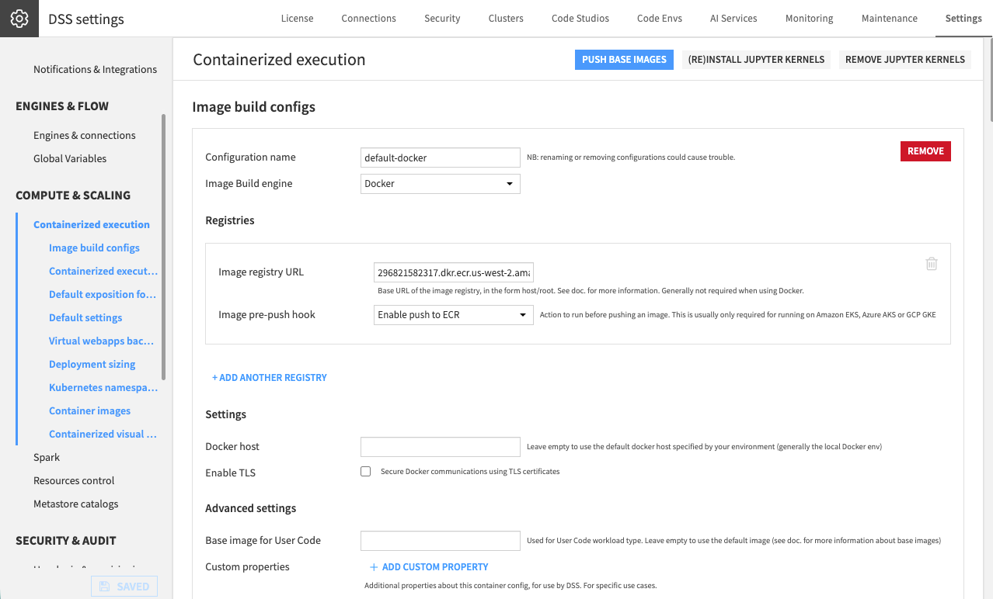Viewport: 993px width, 599px height.
Task: Click SECURITY & AUDIT section heading
Action: (66, 541)
